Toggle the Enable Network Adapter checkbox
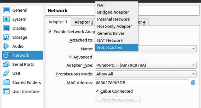The width and height of the screenshot is (201, 108). tap(50, 32)
